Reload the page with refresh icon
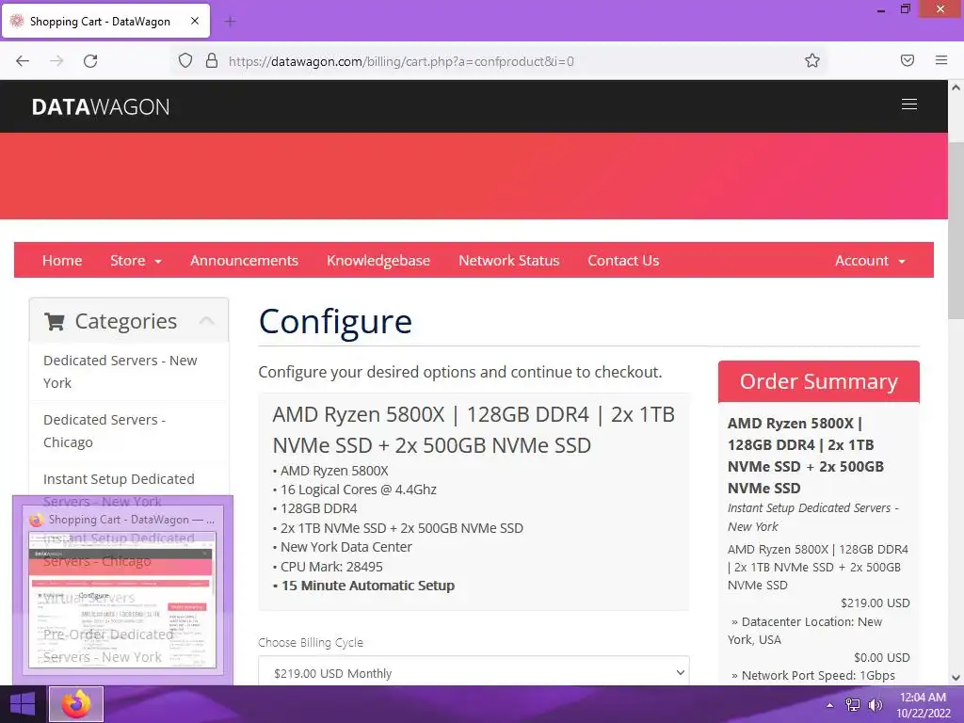Image resolution: width=964 pixels, height=723 pixels. point(90,61)
